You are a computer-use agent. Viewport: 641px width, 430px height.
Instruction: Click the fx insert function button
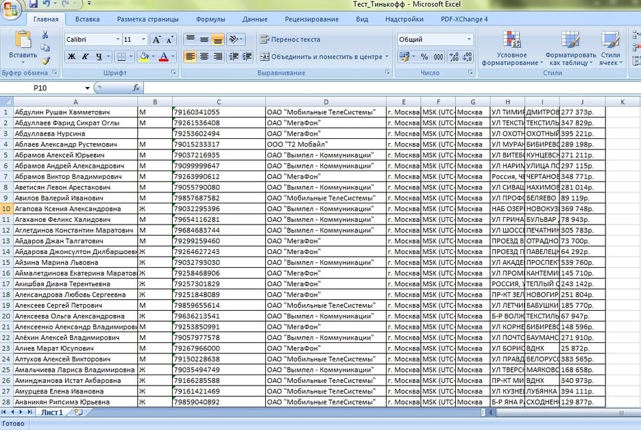pos(136,88)
